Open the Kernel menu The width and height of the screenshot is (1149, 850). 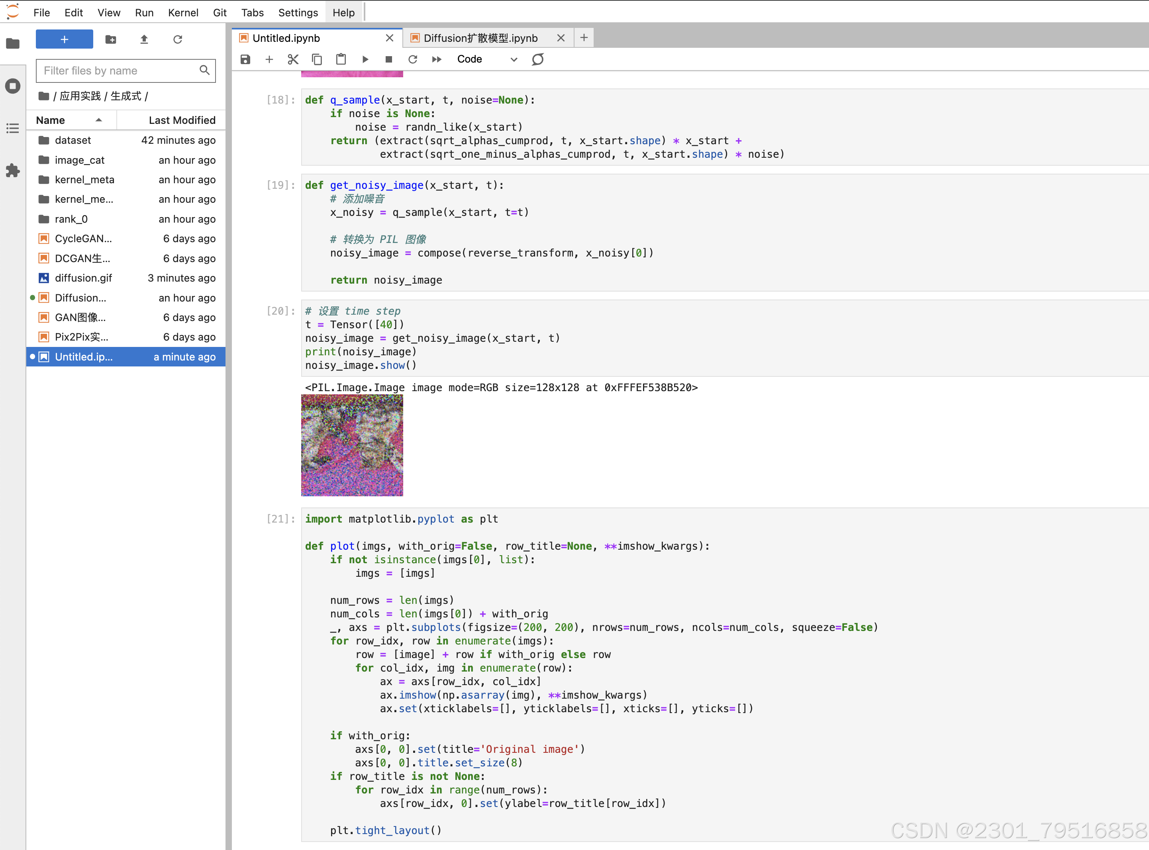(182, 12)
